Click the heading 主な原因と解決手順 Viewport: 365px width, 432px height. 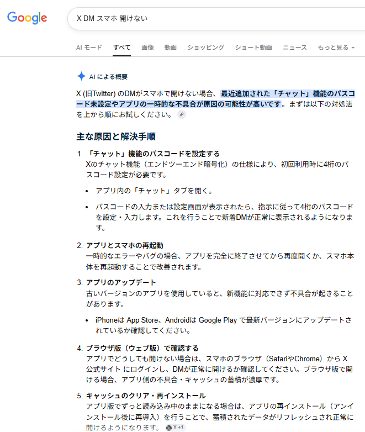[116, 136]
